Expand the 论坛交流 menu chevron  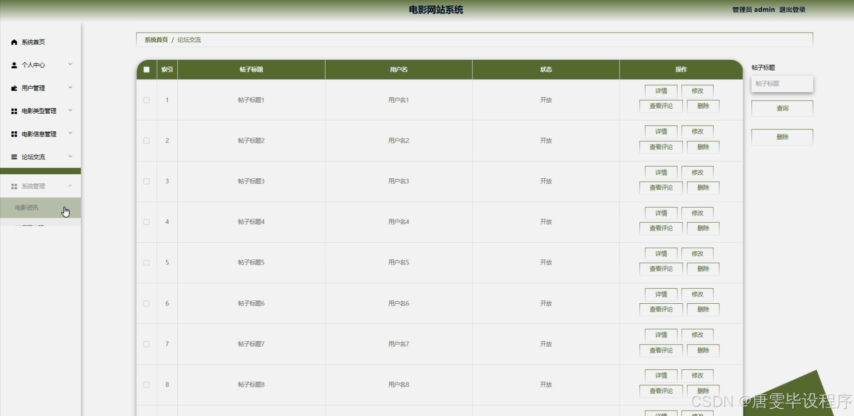coord(70,156)
